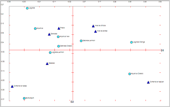Select the 0.27 value on vertical scale
170x107 pixels.
tap(2, 5)
